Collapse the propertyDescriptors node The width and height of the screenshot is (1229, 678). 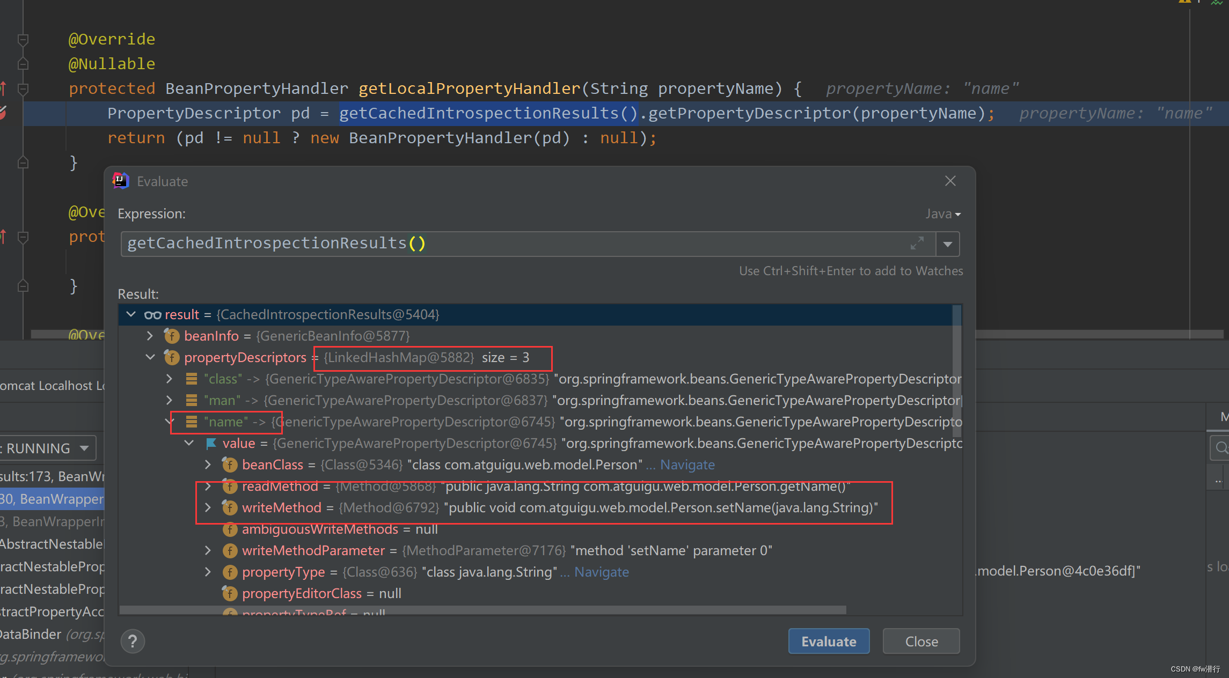[150, 357]
